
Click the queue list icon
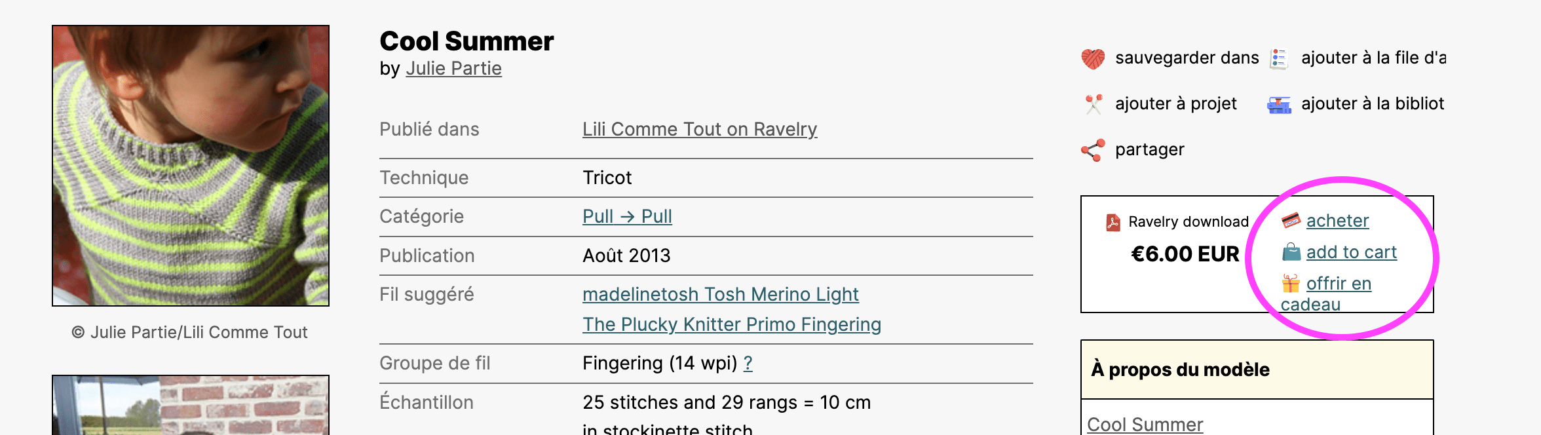pos(1278,58)
